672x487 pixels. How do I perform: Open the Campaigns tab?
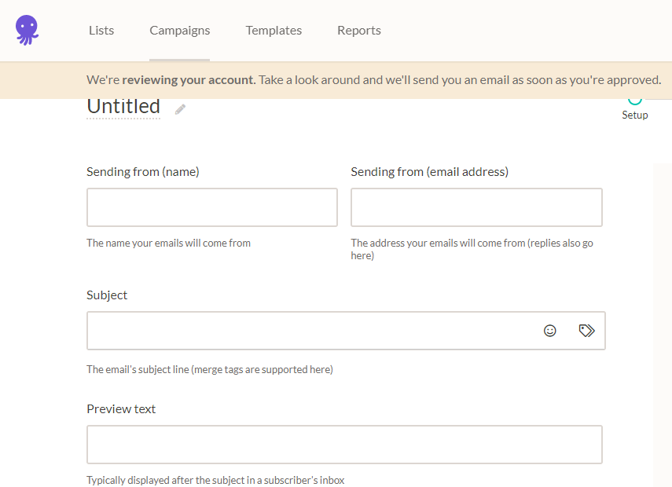coord(179,31)
